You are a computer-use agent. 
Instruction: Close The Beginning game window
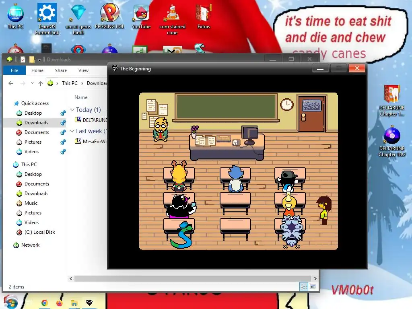pos(356,68)
